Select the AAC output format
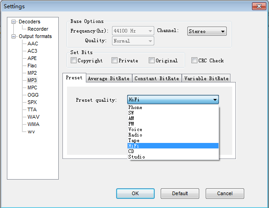 33,44
